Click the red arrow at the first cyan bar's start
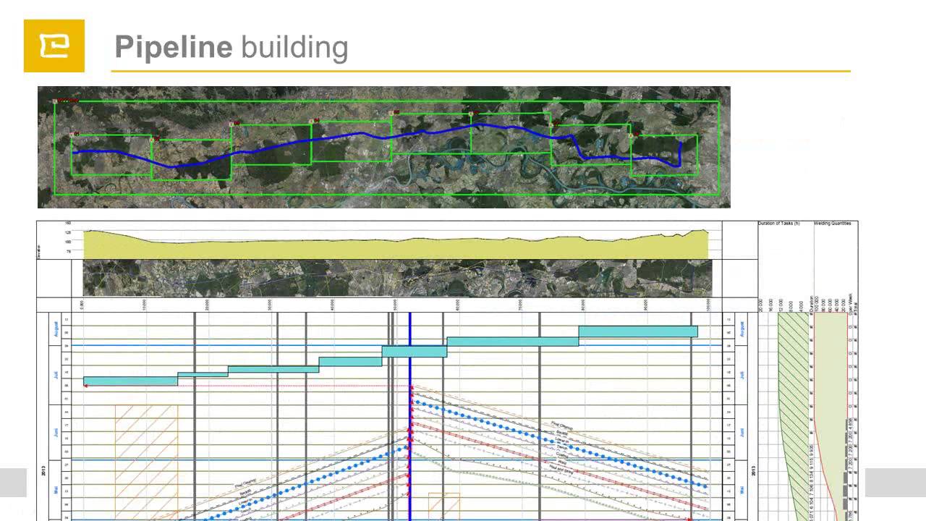 pyautogui.click(x=86, y=386)
